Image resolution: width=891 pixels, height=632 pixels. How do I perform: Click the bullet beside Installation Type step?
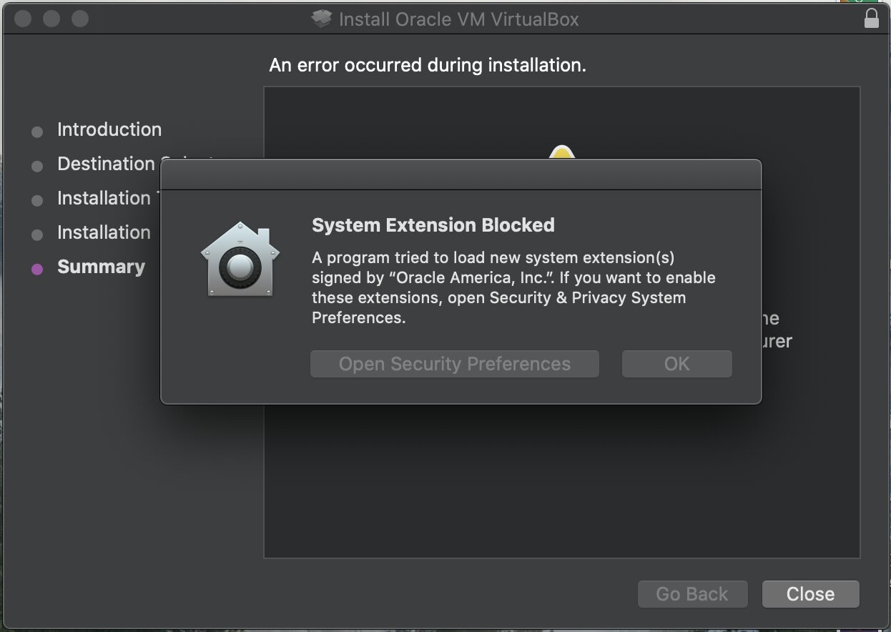click(x=37, y=200)
